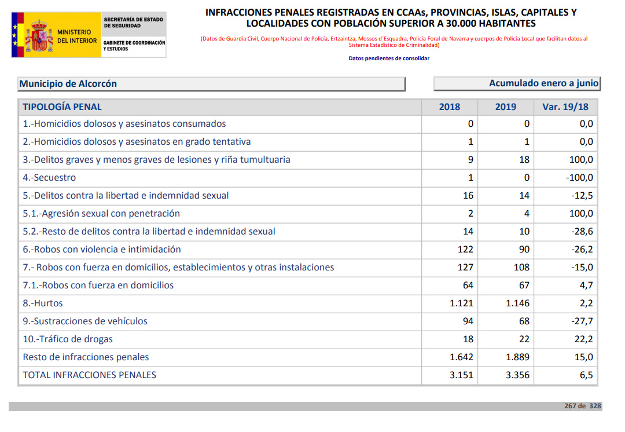Select the Acumulado enero a junio box
Screen dimensions: 625x432
[516, 83]
